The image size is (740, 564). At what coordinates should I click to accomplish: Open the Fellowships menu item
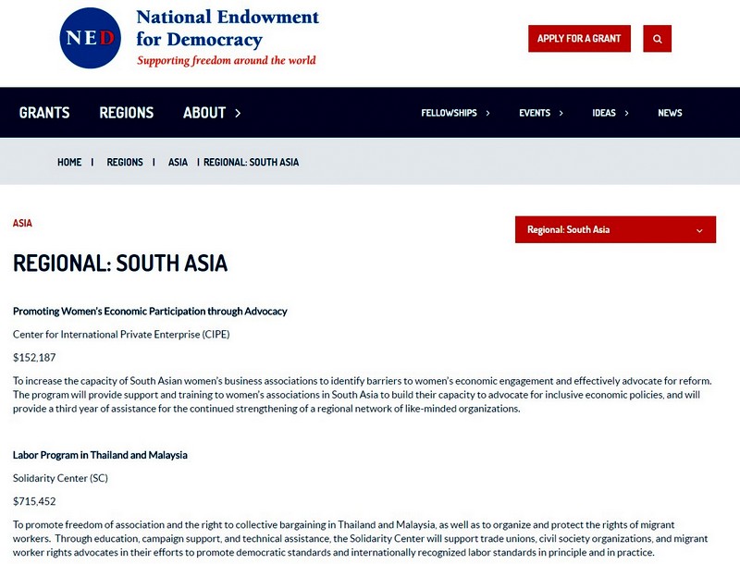pyautogui.click(x=449, y=113)
